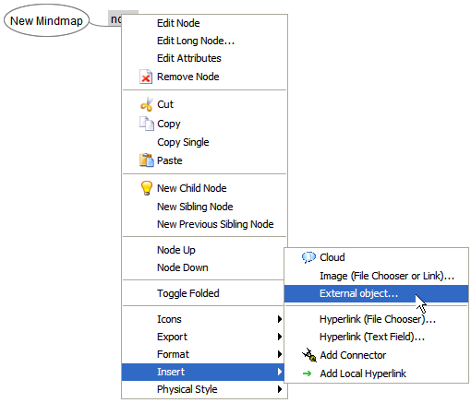
Task: Click the Add Connector icon
Action: click(308, 355)
